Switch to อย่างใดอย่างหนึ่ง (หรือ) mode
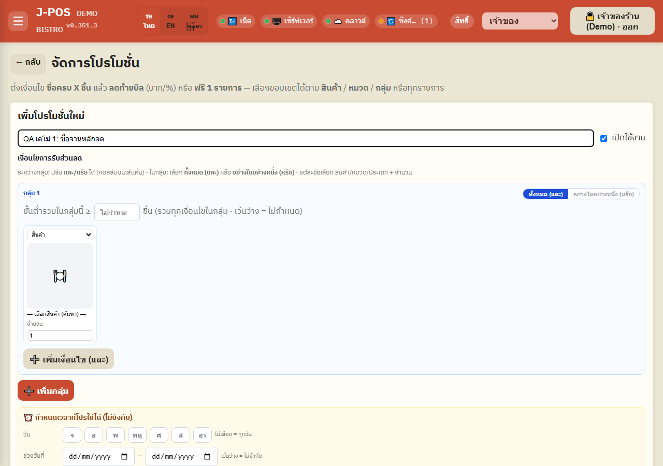The width and height of the screenshot is (663, 466). pos(603,194)
